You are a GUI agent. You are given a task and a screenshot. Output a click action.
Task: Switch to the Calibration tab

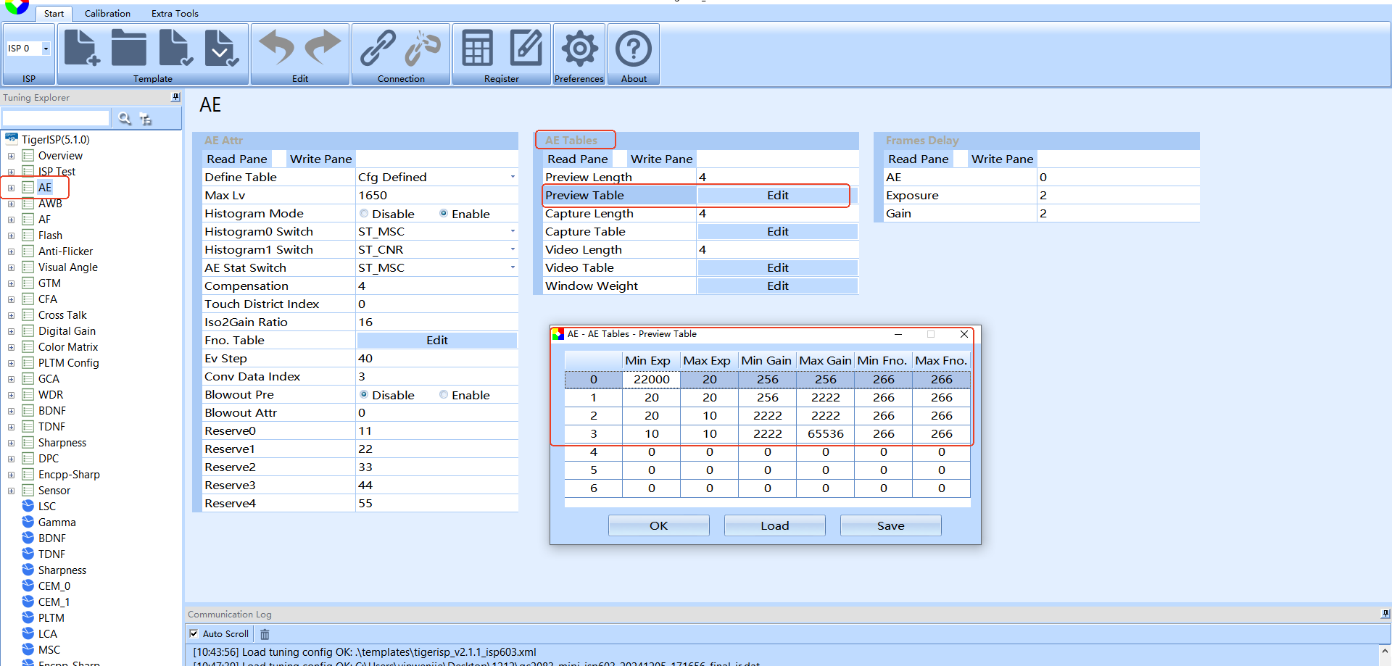click(x=107, y=13)
